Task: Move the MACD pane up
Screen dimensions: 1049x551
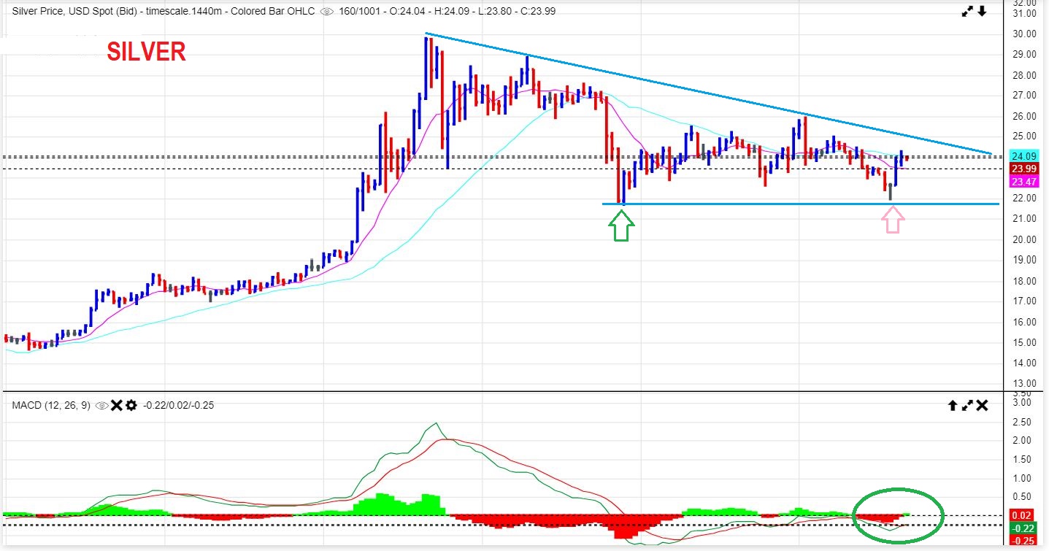Action: click(953, 405)
